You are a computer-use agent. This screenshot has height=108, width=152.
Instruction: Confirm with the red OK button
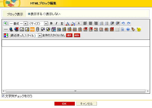coord(64,104)
